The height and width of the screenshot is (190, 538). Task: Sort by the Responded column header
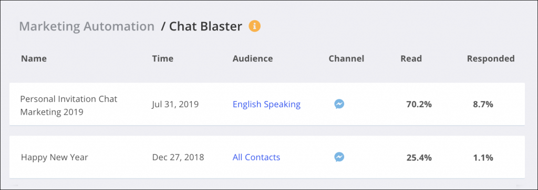[x=491, y=59]
